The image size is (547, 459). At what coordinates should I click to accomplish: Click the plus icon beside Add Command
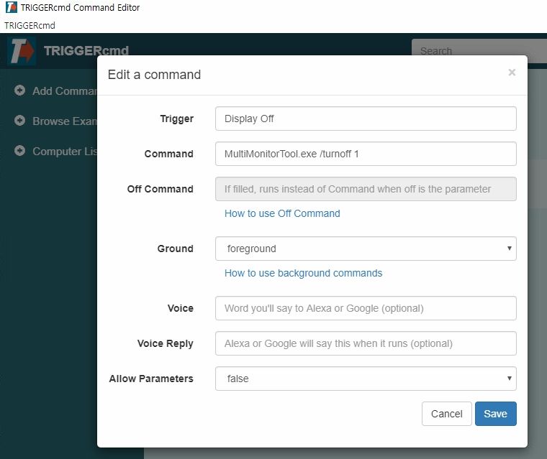20,91
